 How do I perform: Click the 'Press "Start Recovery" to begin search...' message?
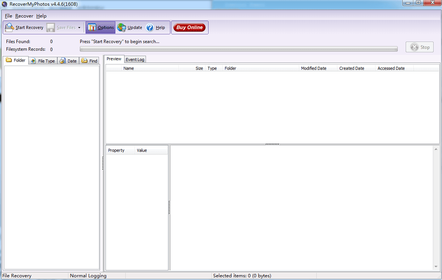coord(120,42)
